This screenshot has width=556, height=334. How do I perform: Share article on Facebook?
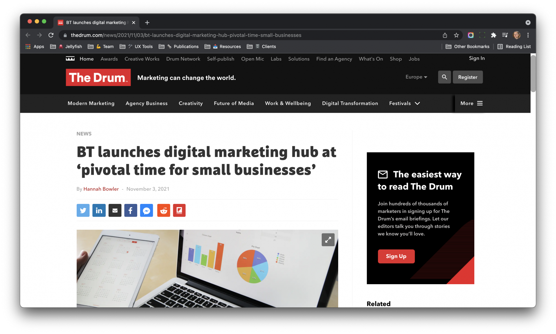[x=131, y=210]
